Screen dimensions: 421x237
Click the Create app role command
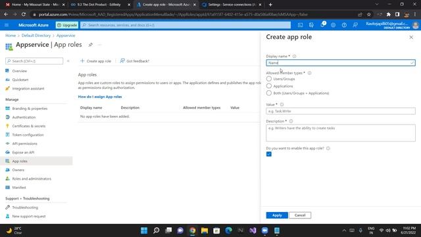pos(96,61)
